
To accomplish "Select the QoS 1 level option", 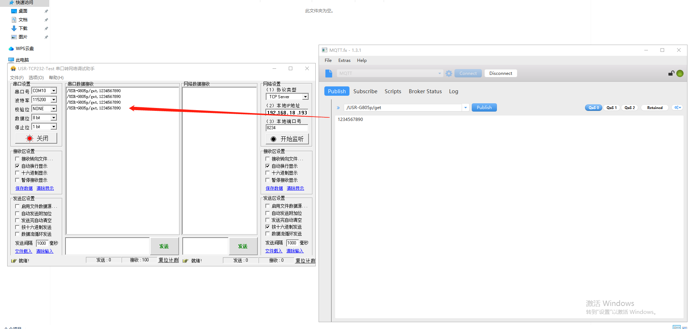I will (x=611, y=108).
